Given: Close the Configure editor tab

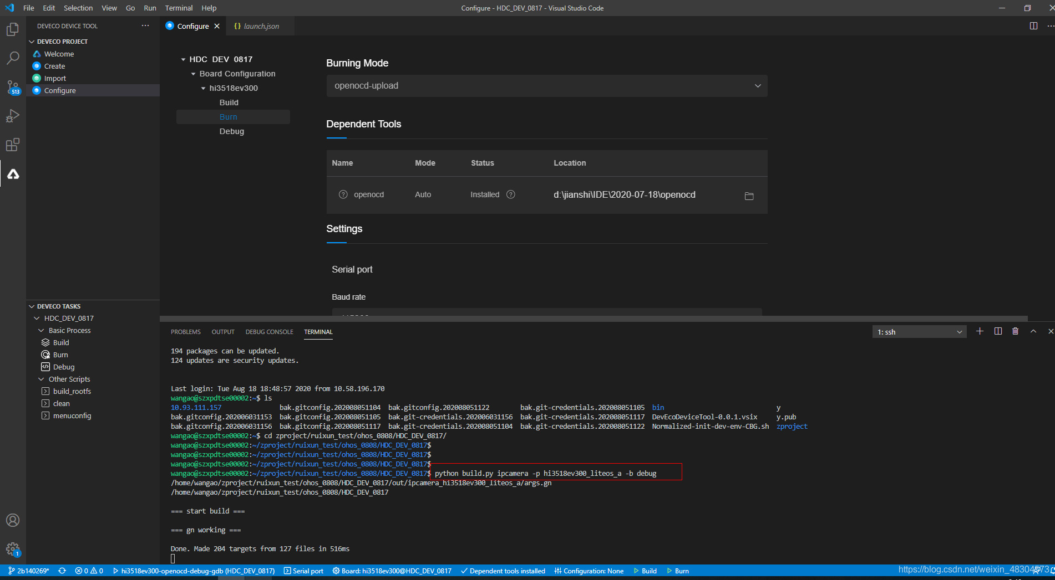Looking at the screenshot, I should (217, 26).
